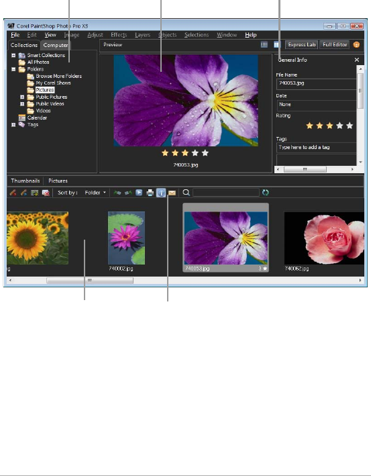Screen dimensions: 371x476
Task: Toggle the preview pane layout icon
Action: 277,44
